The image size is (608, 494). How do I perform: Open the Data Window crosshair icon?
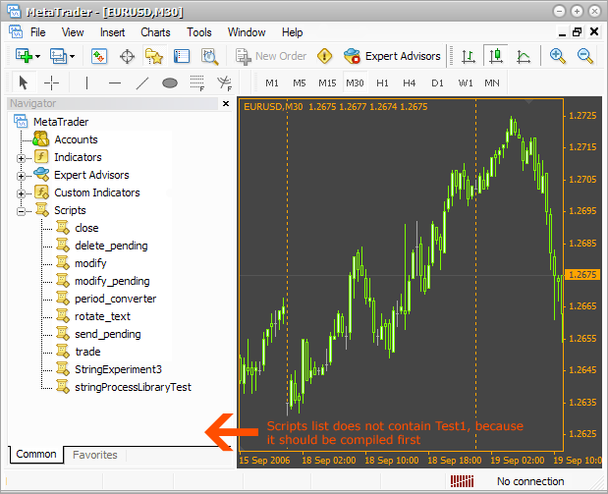[127, 57]
